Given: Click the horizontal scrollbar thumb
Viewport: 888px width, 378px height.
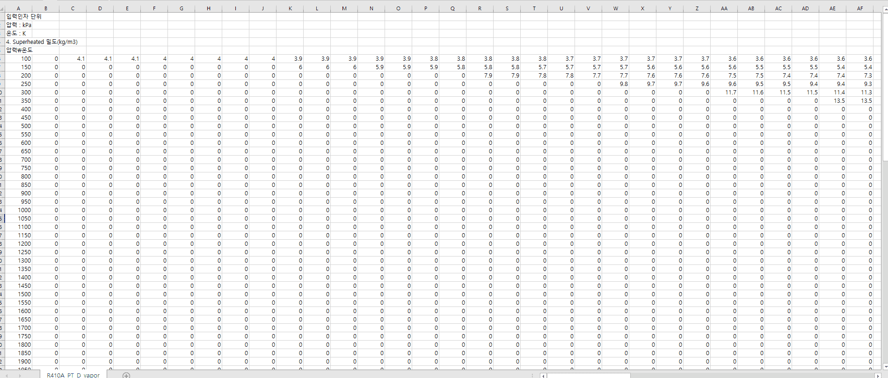Looking at the screenshot, I should pyautogui.click(x=589, y=375).
